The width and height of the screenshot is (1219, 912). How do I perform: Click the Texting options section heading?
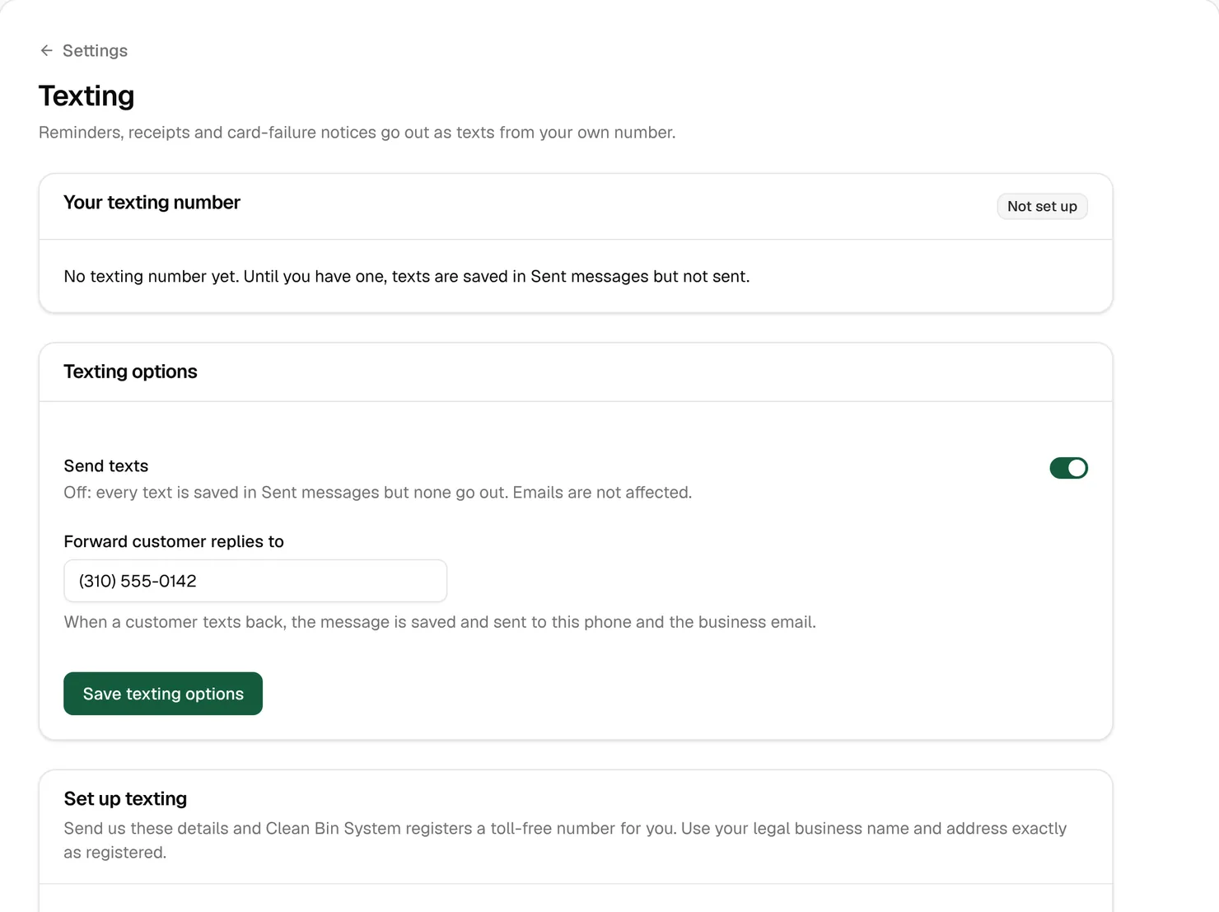(131, 372)
